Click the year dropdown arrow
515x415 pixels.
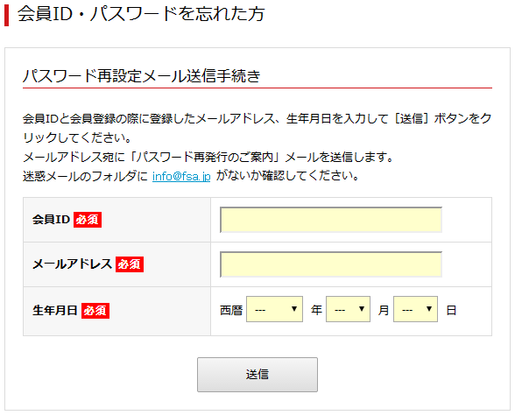click(294, 309)
